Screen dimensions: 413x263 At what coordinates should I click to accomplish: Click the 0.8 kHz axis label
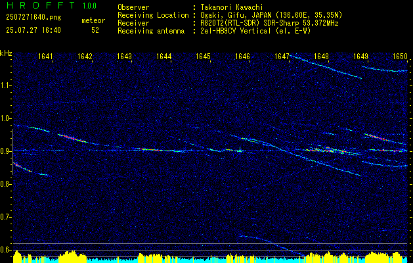pyautogui.click(x=6, y=184)
